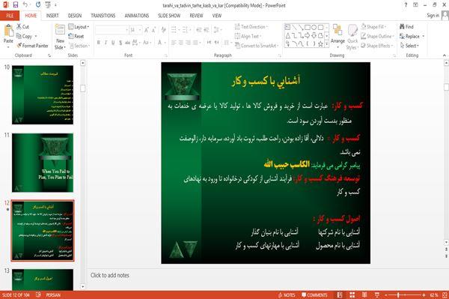Toggle the Comments pane in status bar
Screen dimensions: 449x299
point(314,295)
